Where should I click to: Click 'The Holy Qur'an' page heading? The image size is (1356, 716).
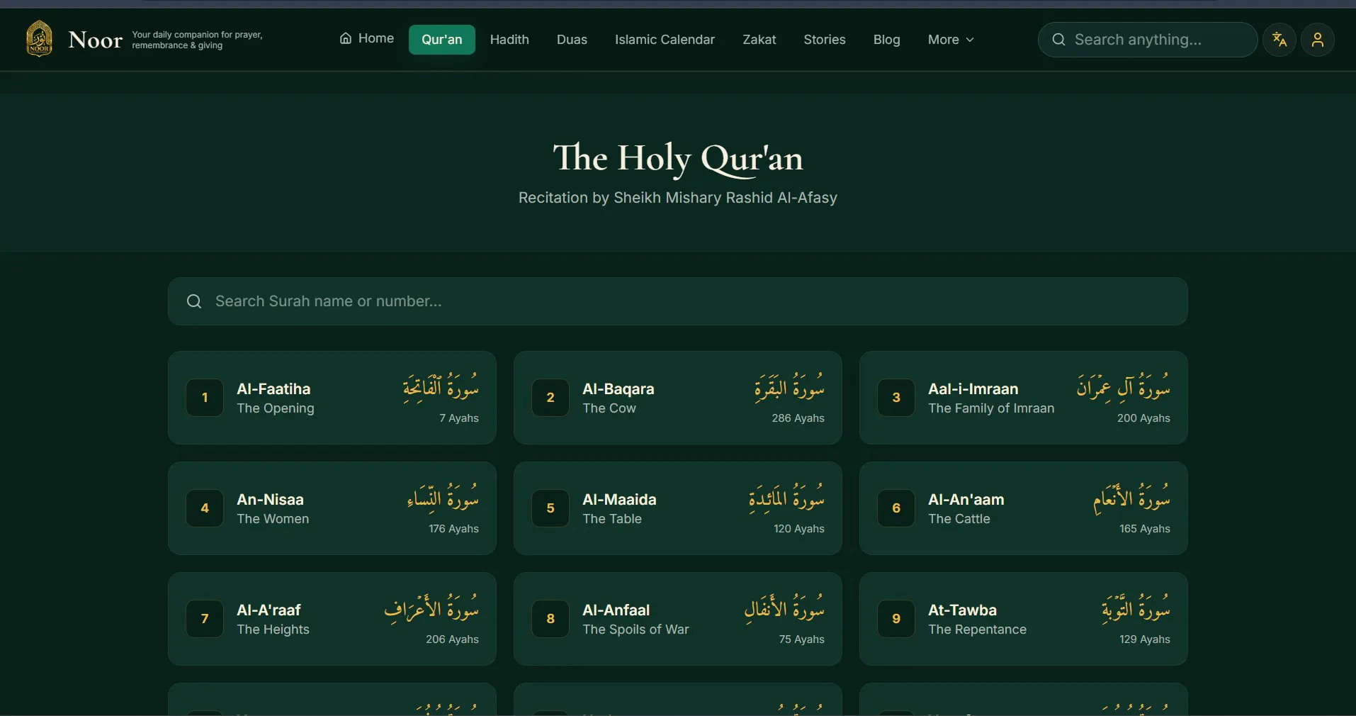pos(678,158)
